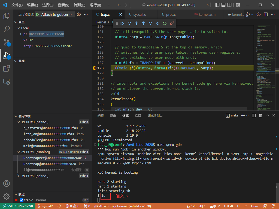Image resolution: width=279 pixels, height=209 pixels.
Task: Restart the debug session
Action: [165, 23]
